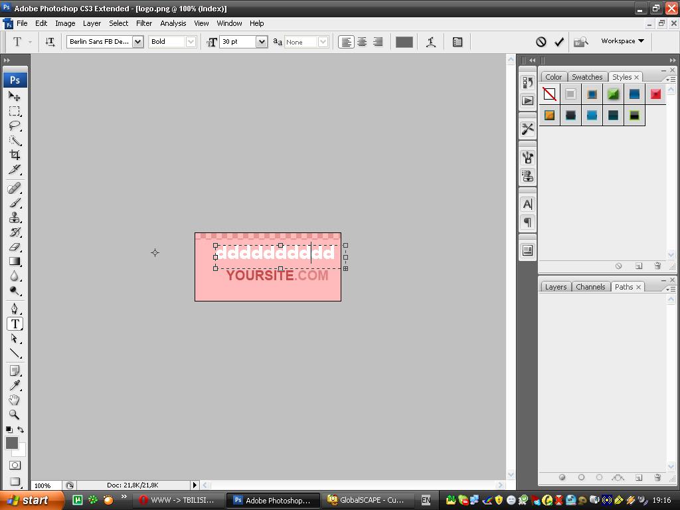Screen dimensions: 680x510
Task: Open the Filter menu
Action: tap(144, 23)
